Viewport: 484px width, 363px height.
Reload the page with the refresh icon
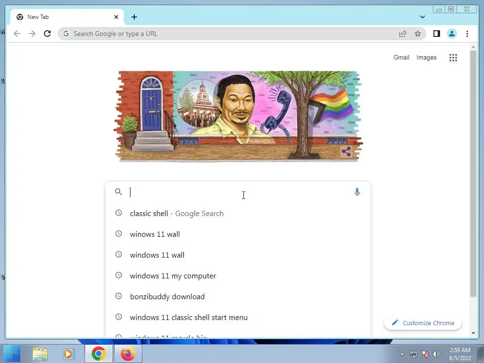tap(47, 34)
